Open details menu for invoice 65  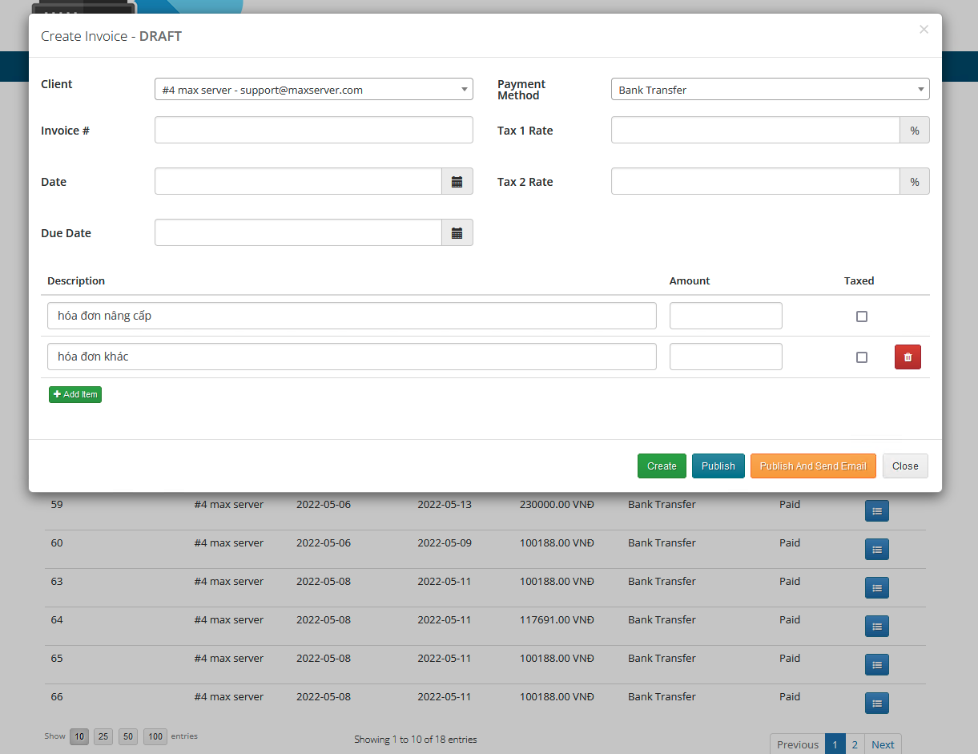[x=876, y=665]
